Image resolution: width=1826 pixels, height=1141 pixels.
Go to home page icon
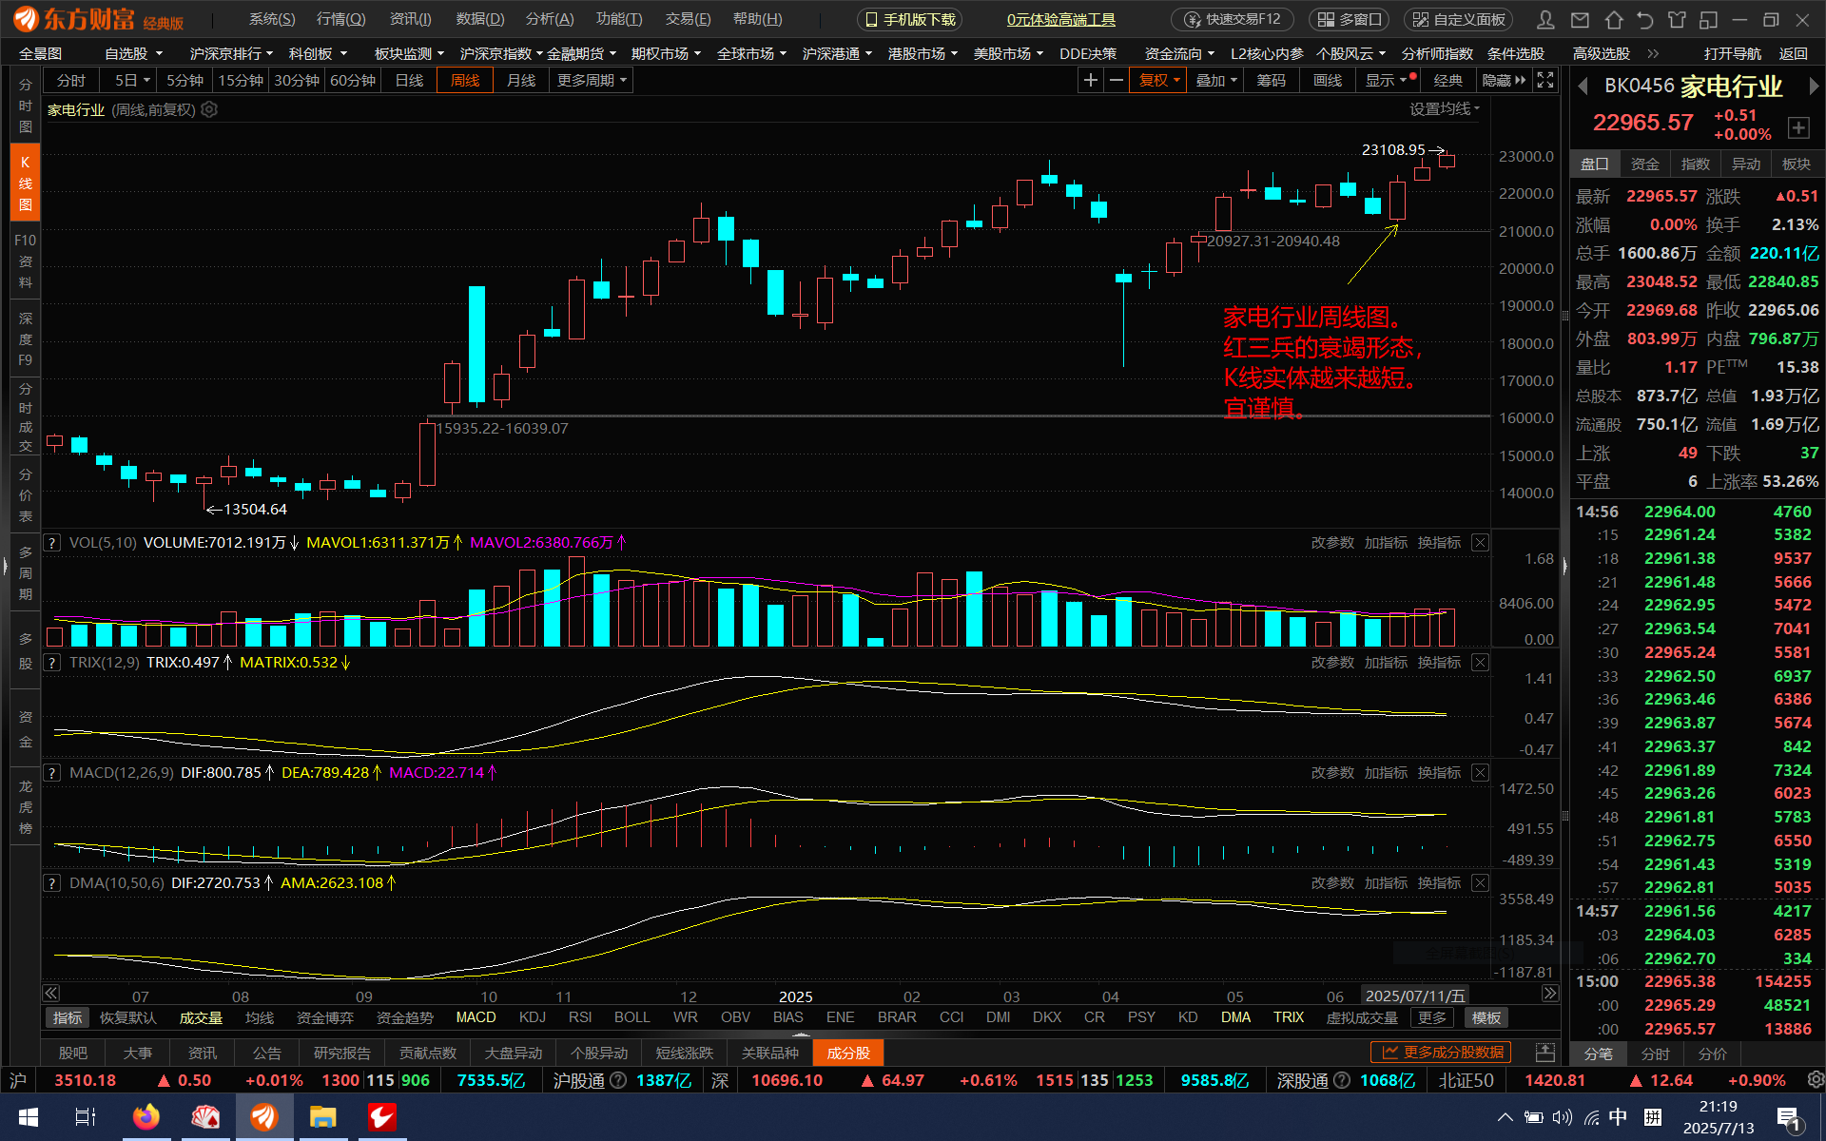click(x=1613, y=19)
